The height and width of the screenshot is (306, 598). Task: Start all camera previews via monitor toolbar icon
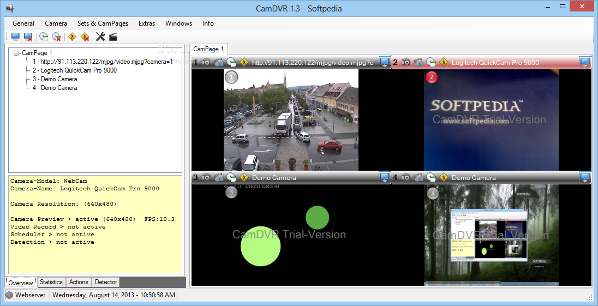point(15,37)
